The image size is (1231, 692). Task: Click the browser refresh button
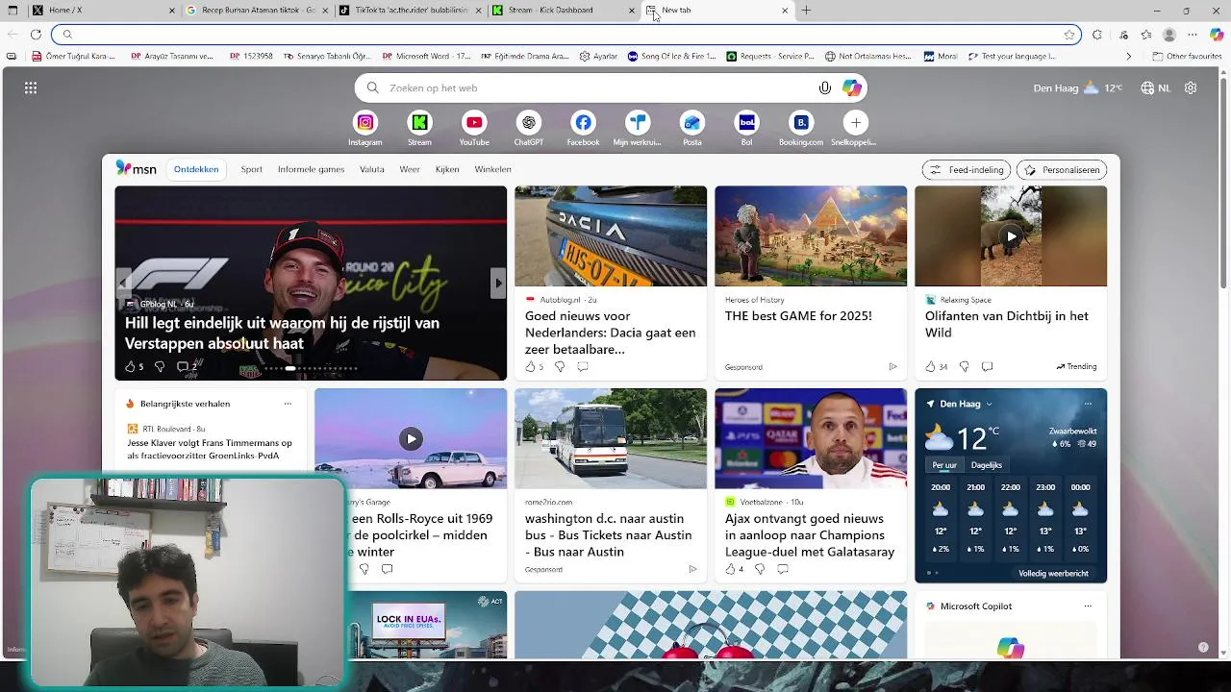point(36,35)
